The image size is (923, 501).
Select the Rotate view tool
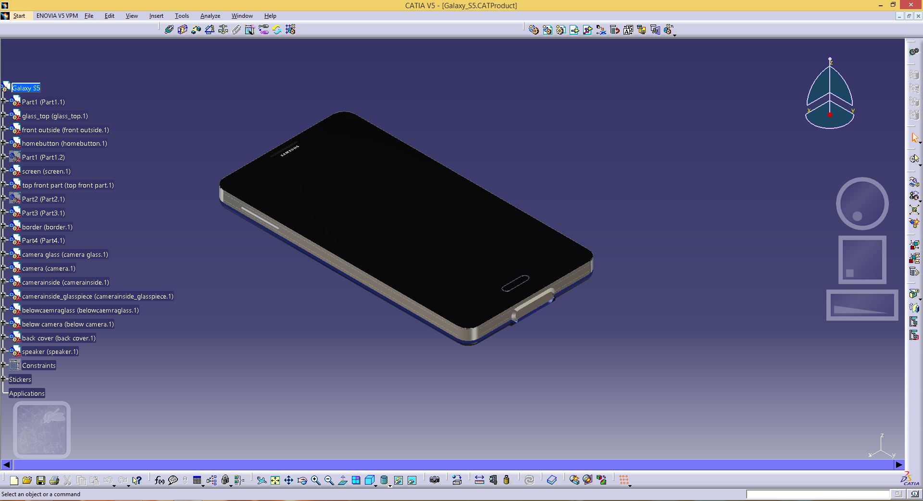(x=302, y=480)
